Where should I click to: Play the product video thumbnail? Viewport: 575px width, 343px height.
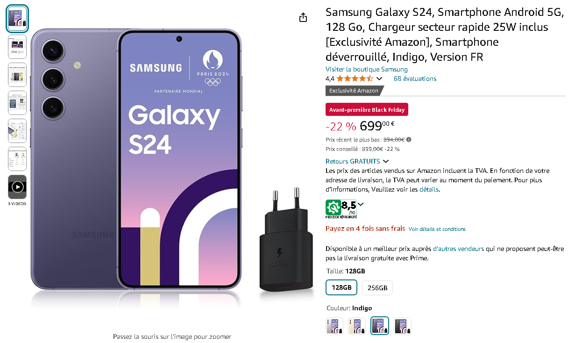[17, 187]
